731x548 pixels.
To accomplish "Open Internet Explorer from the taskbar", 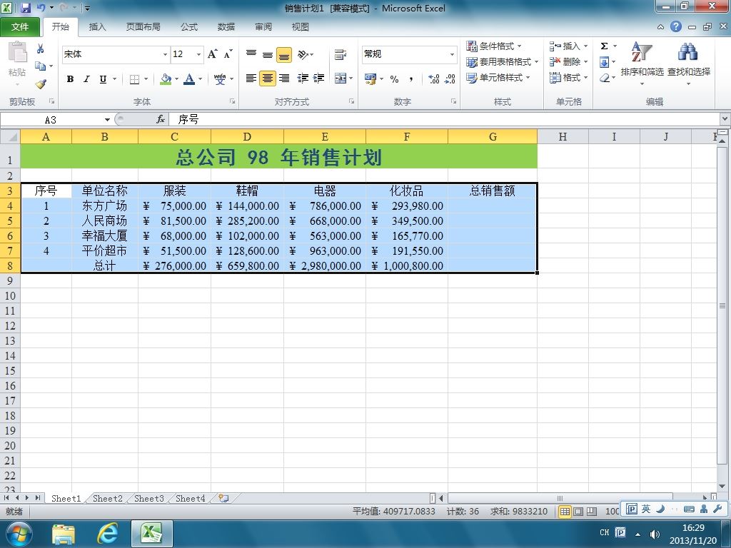I will pyautogui.click(x=107, y=534).
